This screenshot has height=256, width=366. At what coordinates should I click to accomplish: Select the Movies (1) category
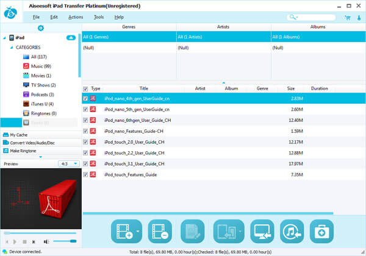point(37,76)
